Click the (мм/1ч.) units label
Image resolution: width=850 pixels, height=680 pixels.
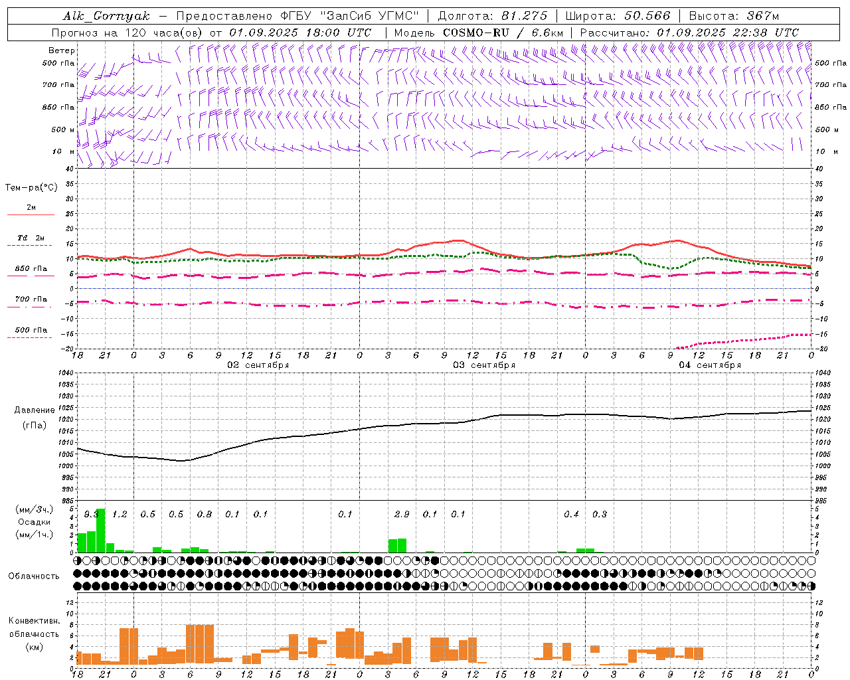click(34, 535)
